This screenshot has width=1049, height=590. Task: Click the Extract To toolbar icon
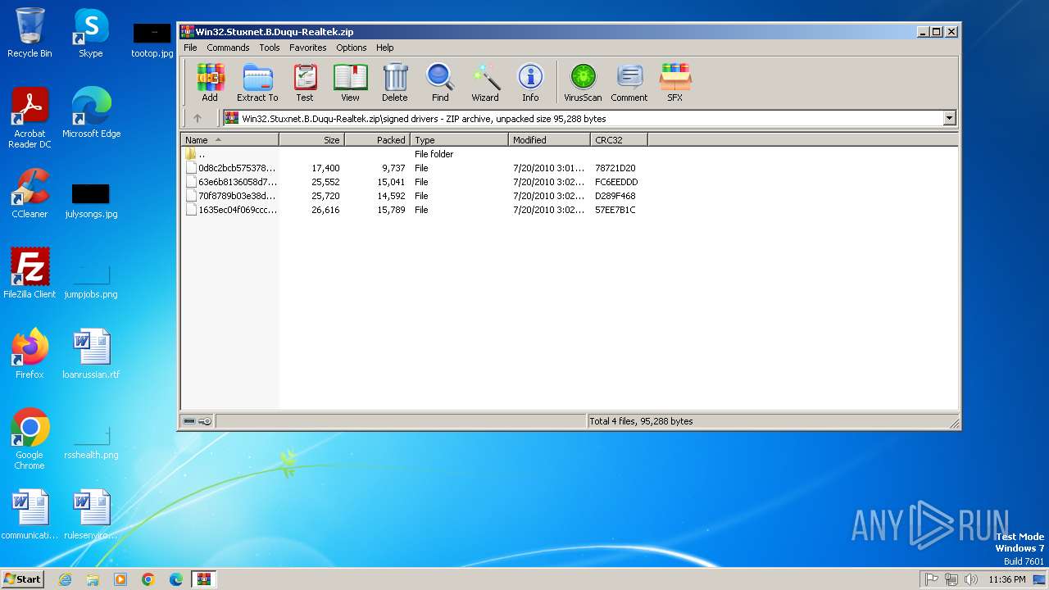tap(257, 83)
